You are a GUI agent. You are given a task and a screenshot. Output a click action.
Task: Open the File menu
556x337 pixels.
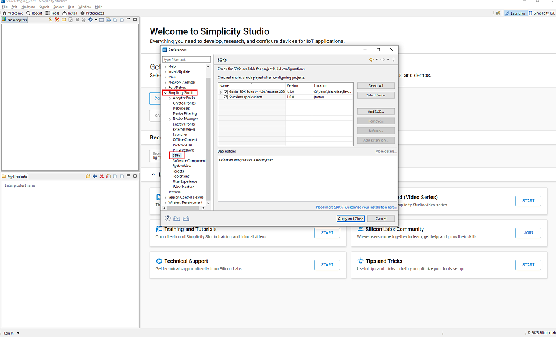4,7
